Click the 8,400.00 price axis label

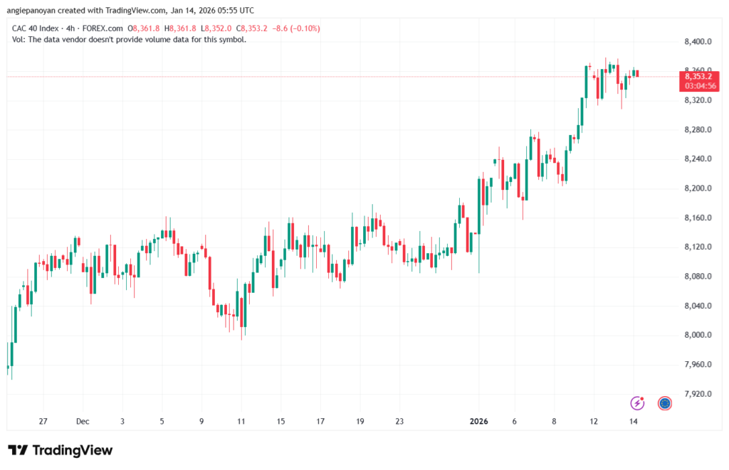point(698,42)
